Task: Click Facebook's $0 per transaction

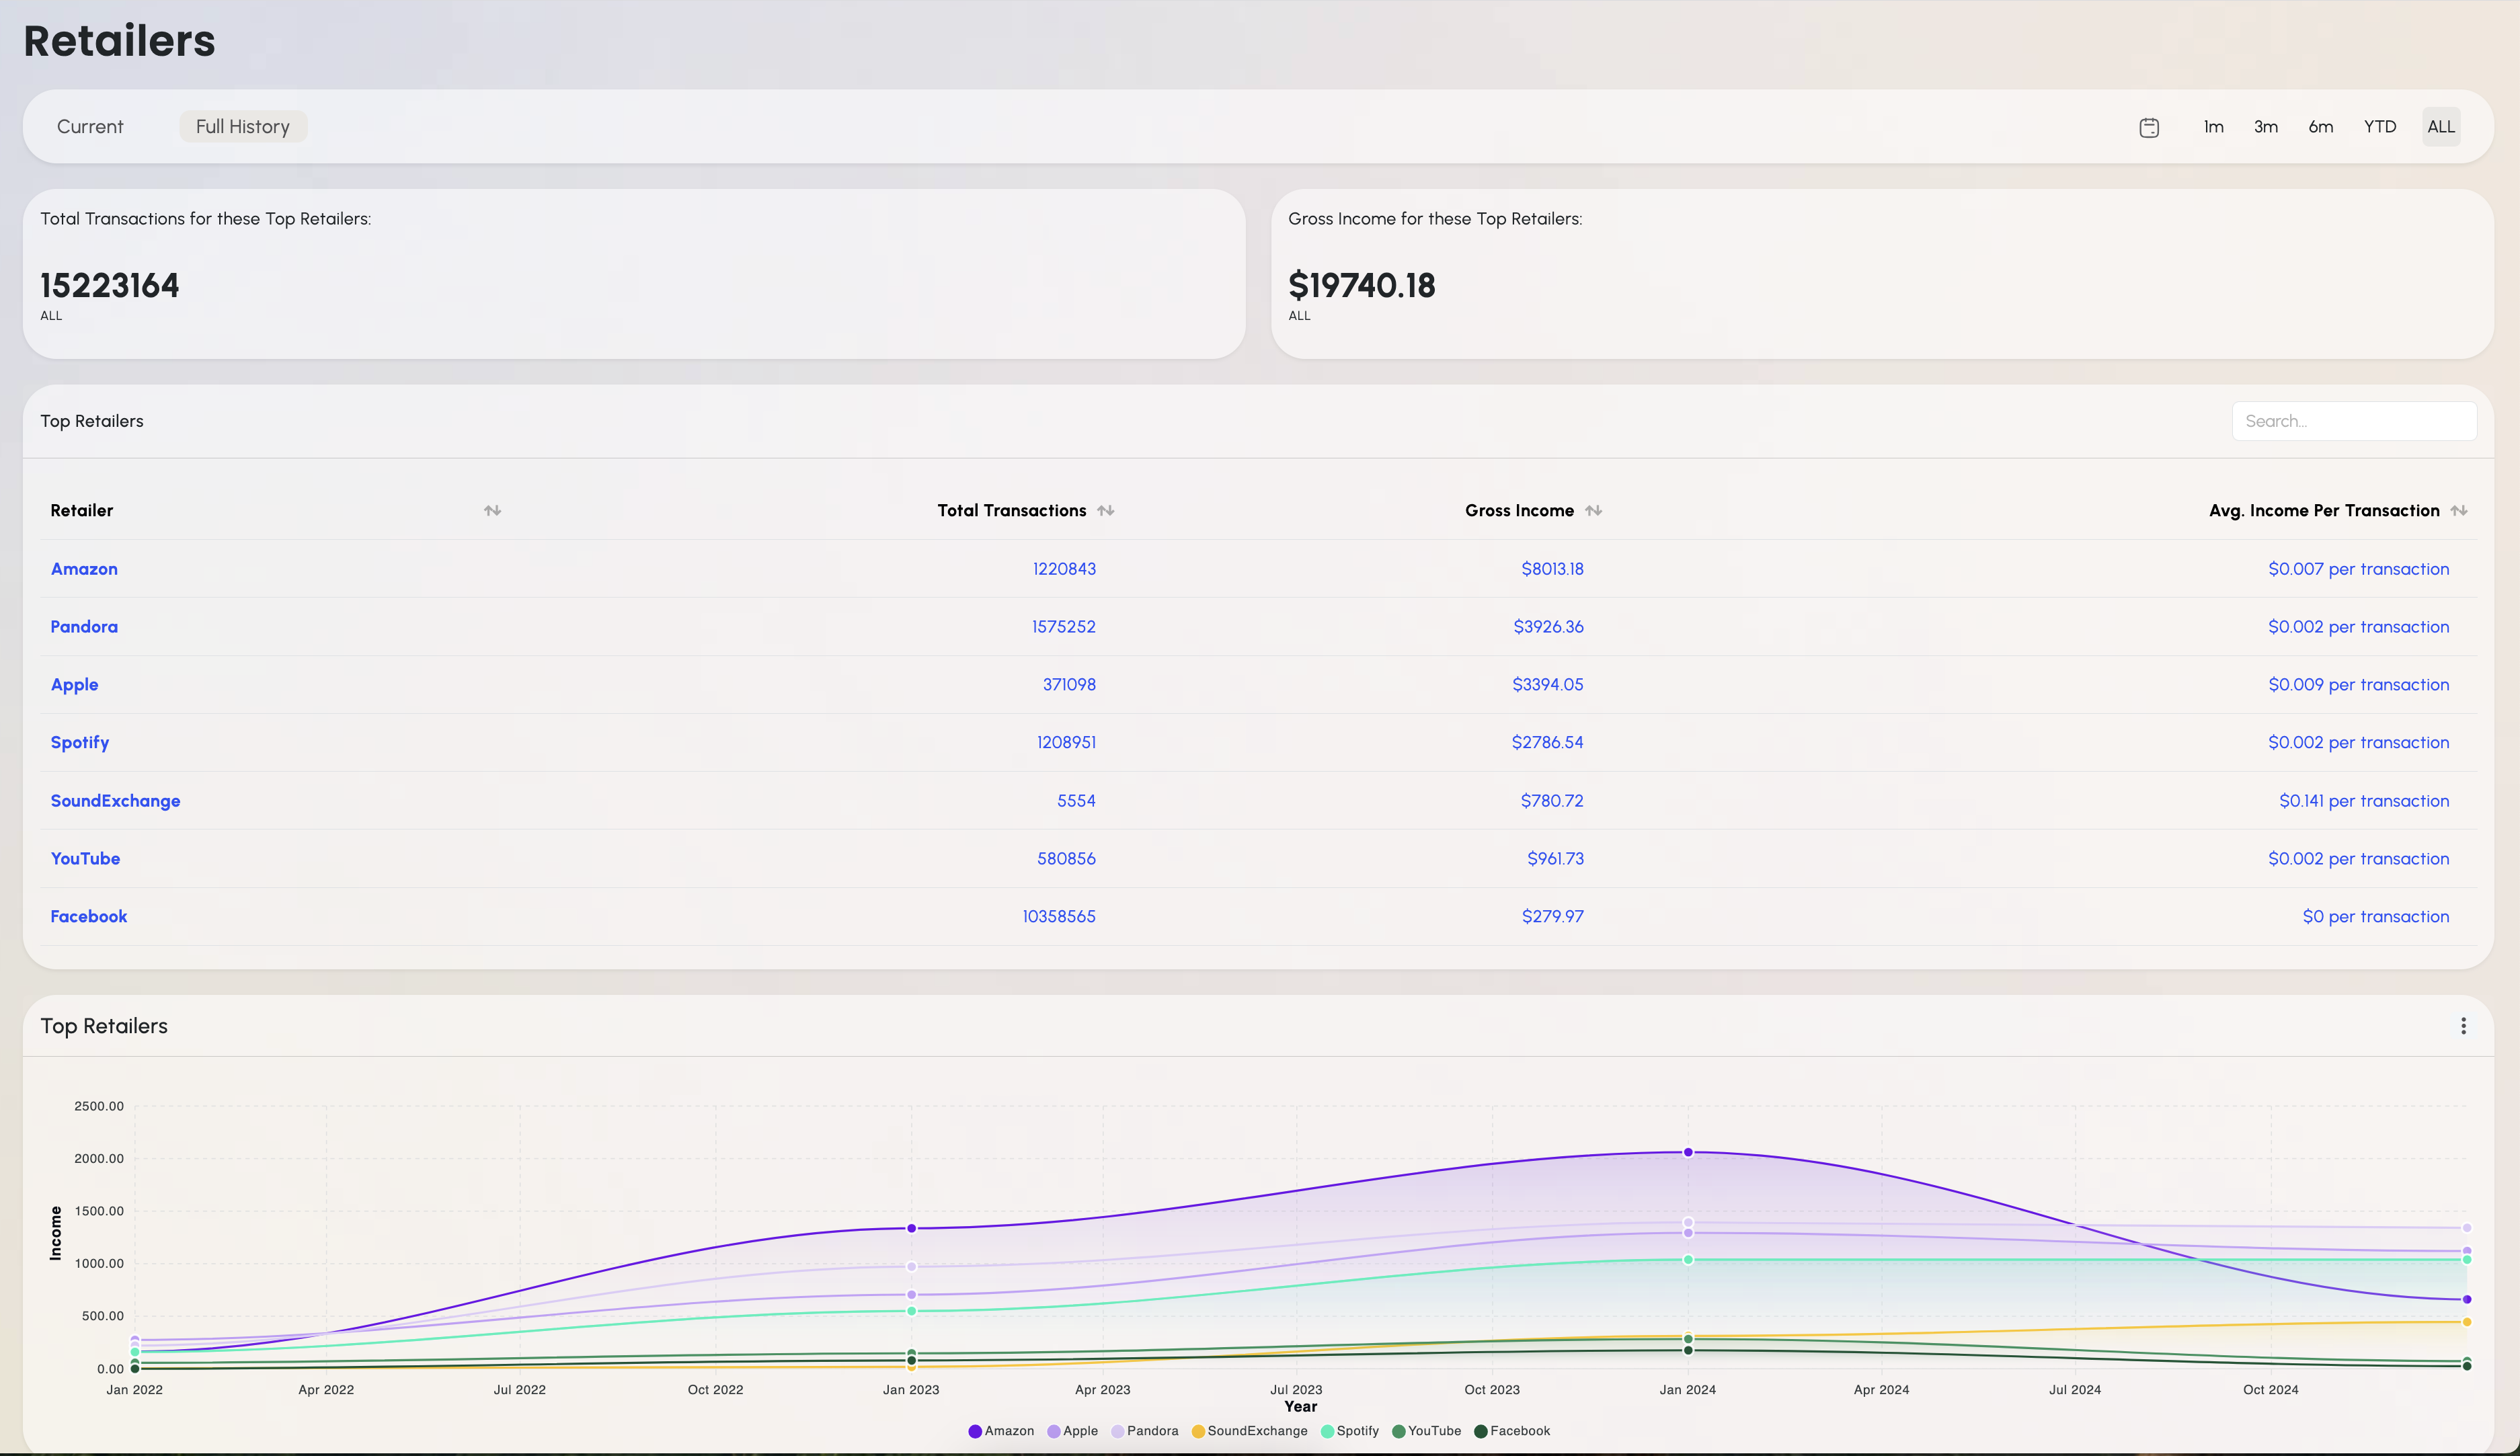Action: 2376,917
